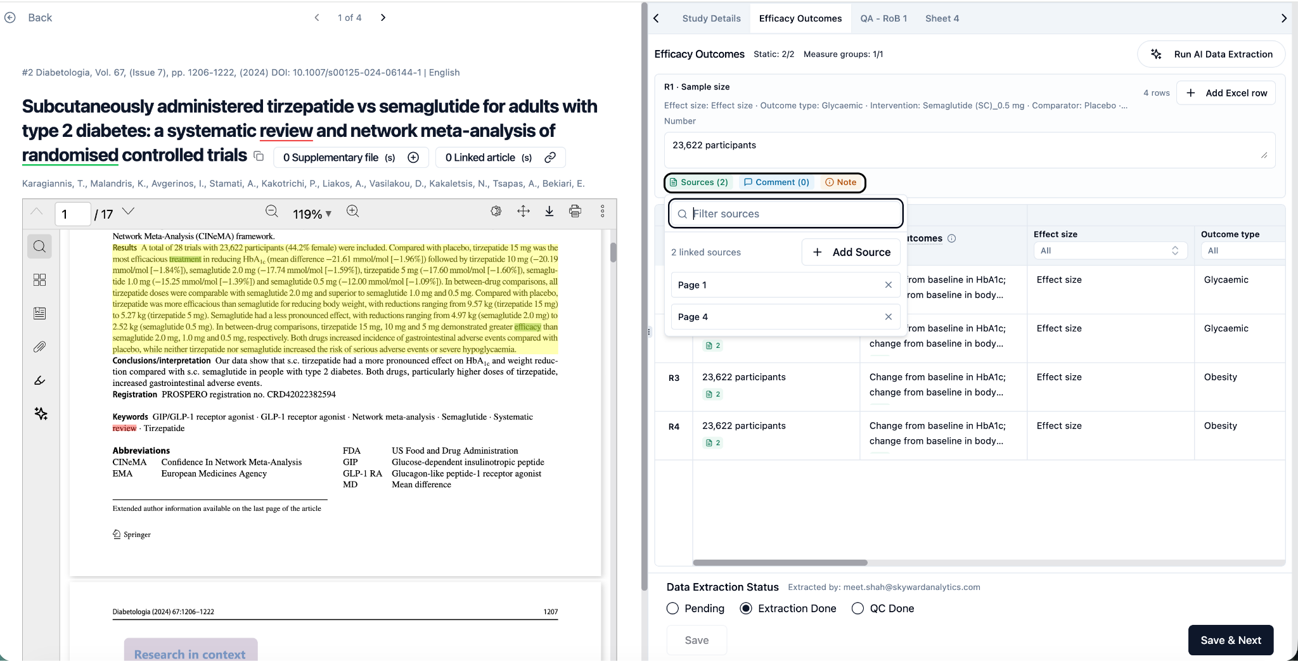Print the PDF document
Image resolution: width=1298 pixels, height=661 pixels.
(x=575, y=212)
